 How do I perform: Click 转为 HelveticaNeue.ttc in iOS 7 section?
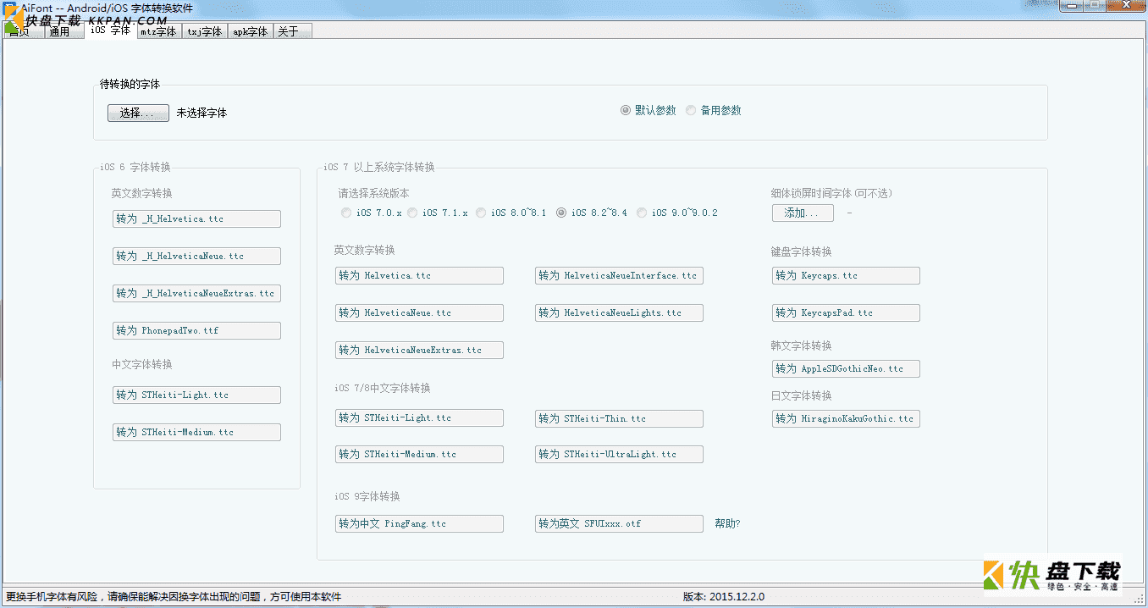pyautogui.click(x=419, y=312)
